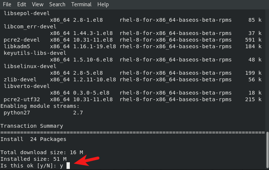Click the 'Transaction Summary' heading
This screenshot has height=170, width=269.
32,126
